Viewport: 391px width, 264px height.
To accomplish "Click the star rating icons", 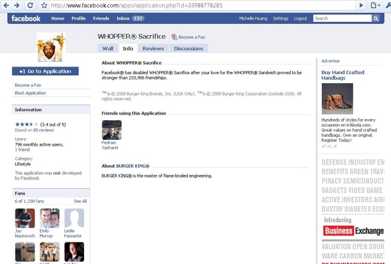I will 27,124.
